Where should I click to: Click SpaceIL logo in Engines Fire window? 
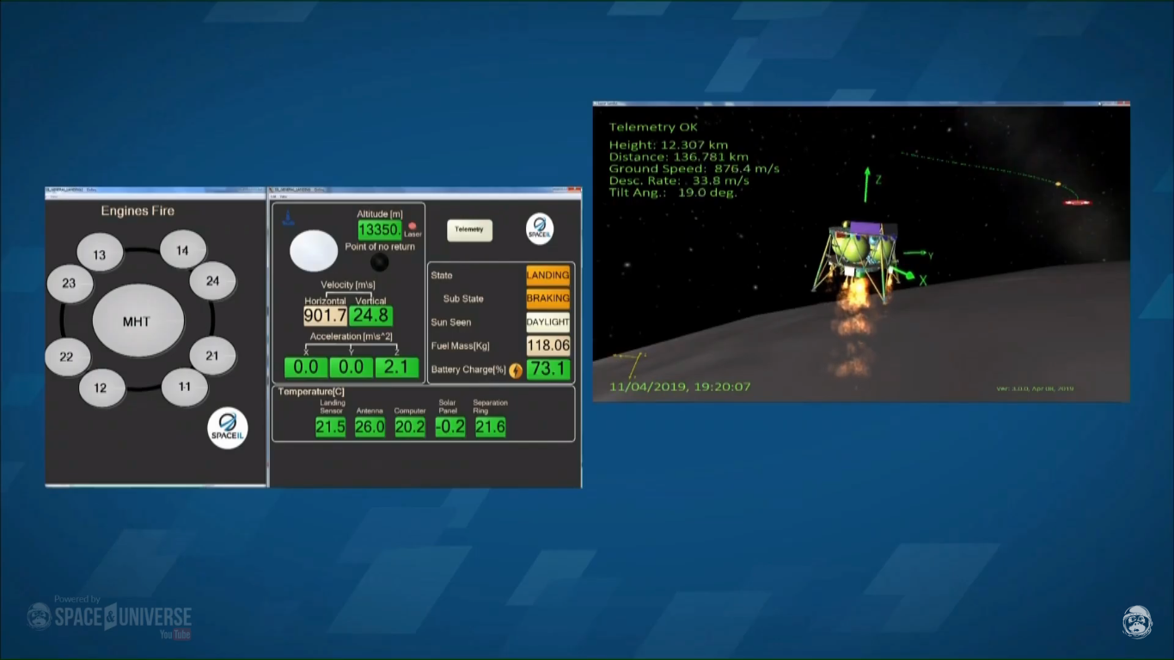[228, 428]
